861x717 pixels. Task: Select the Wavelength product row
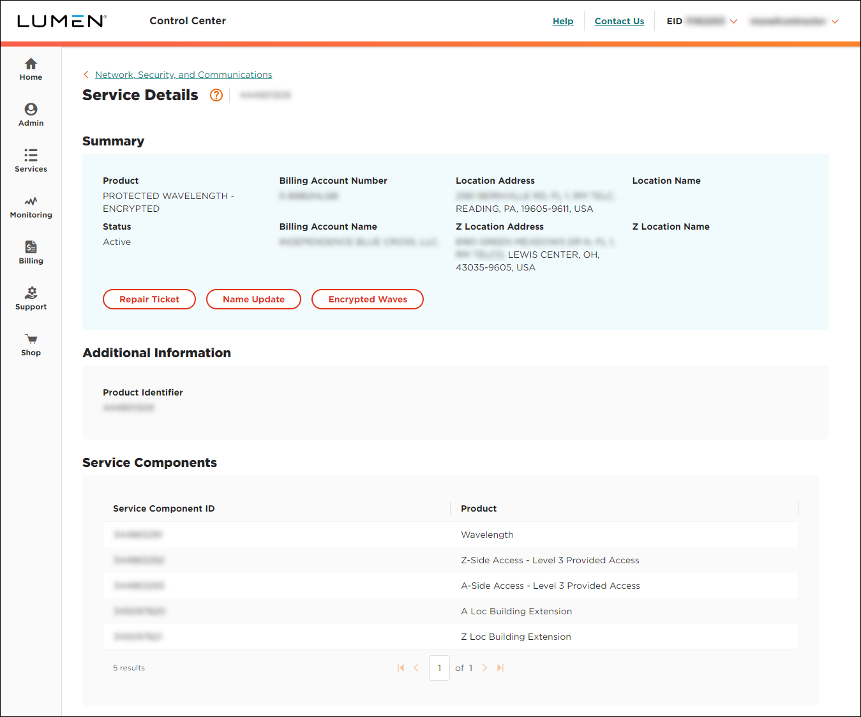(x=451, y=535)
